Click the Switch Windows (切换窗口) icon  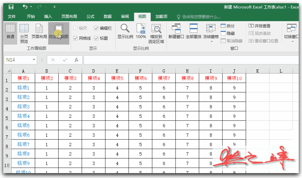(291, 28)
